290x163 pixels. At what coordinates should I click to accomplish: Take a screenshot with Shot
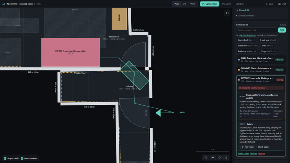click(282, 4)
